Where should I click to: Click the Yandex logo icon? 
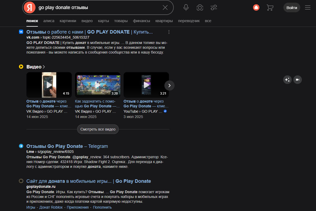tap(30, 7)
